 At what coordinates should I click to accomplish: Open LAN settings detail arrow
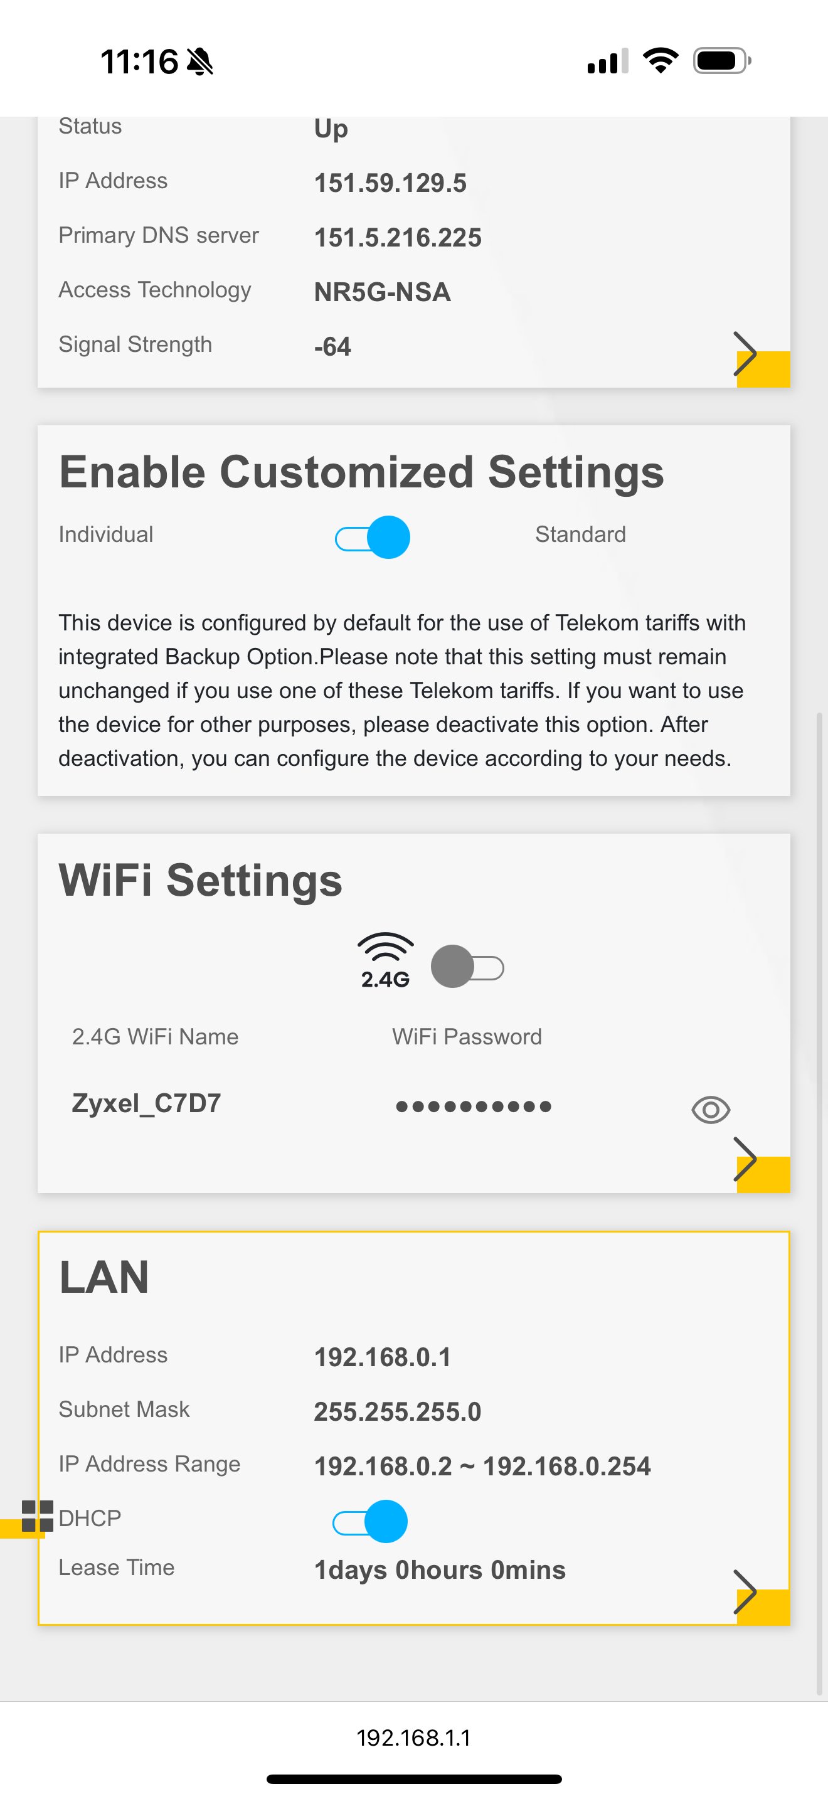pos(748,1592)
